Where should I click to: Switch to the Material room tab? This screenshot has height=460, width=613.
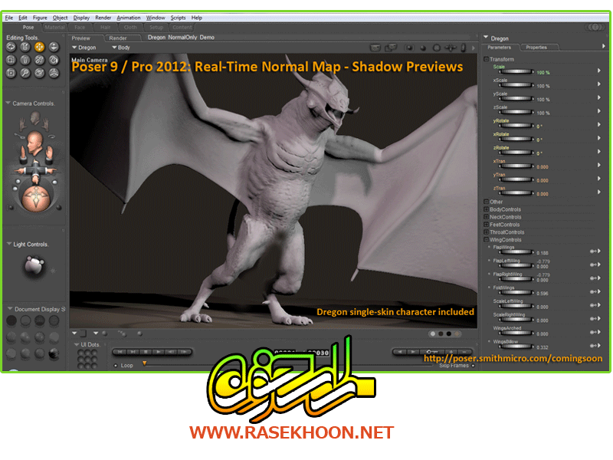click(x=54, y=28)
